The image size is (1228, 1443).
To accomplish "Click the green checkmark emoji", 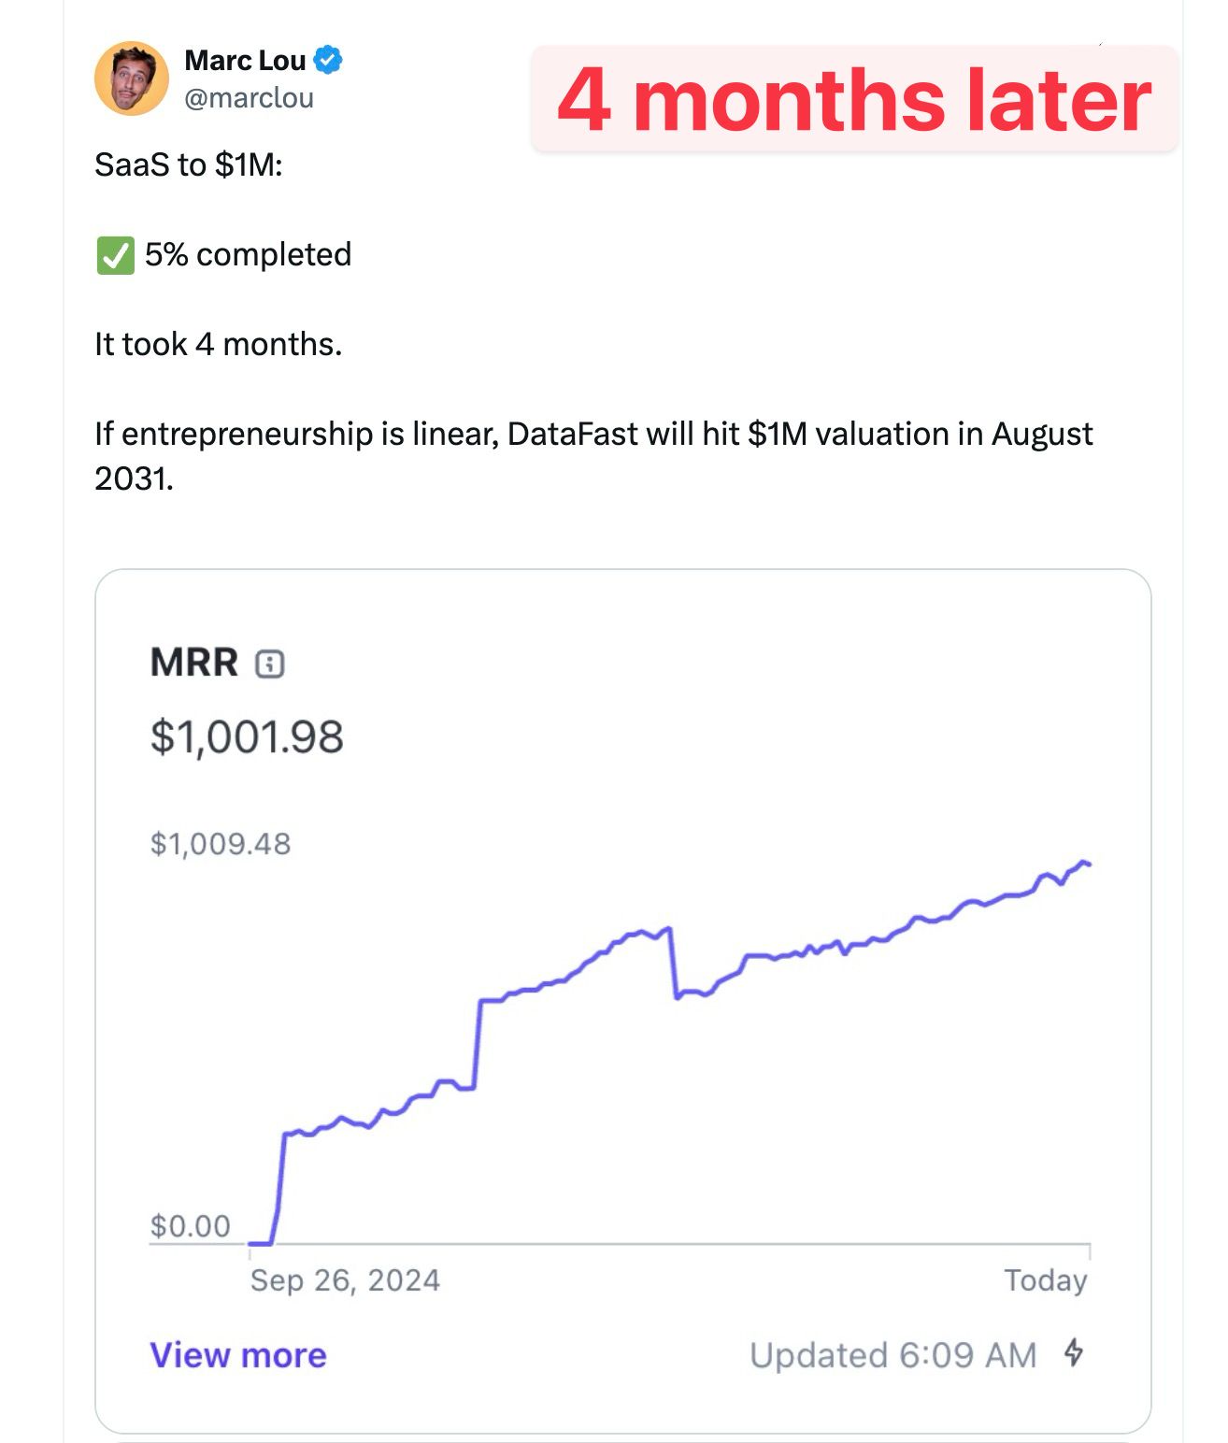I will 115,255.
